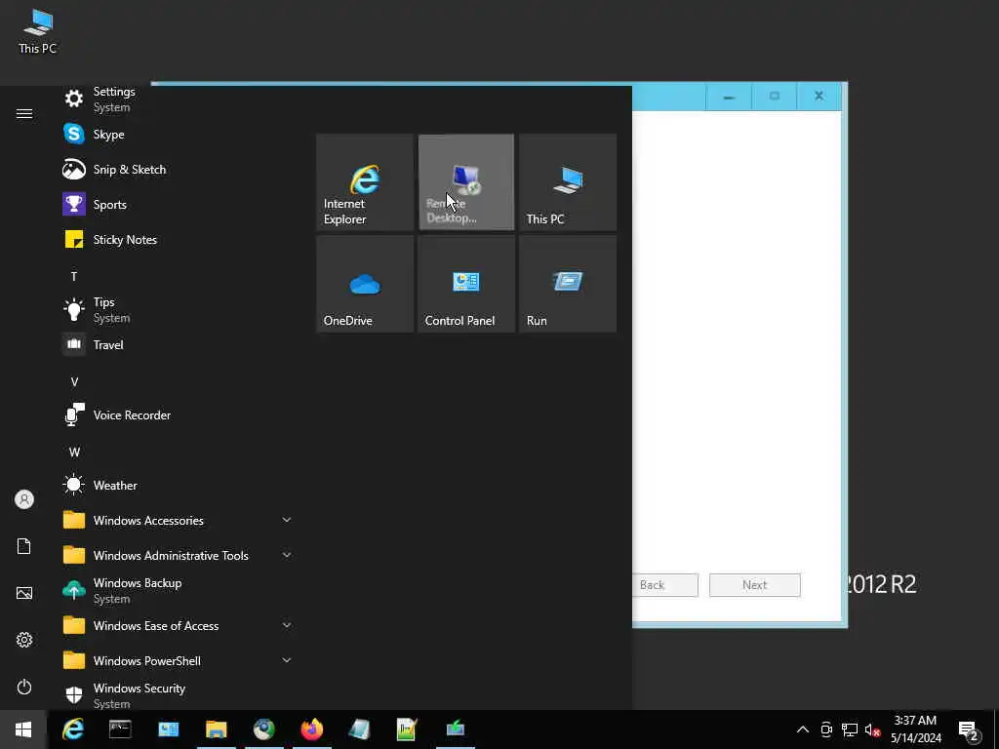Click the Next button in the wizard window
Image resolution: width=999 pixels, height=749 pixels.
[755, 585]
